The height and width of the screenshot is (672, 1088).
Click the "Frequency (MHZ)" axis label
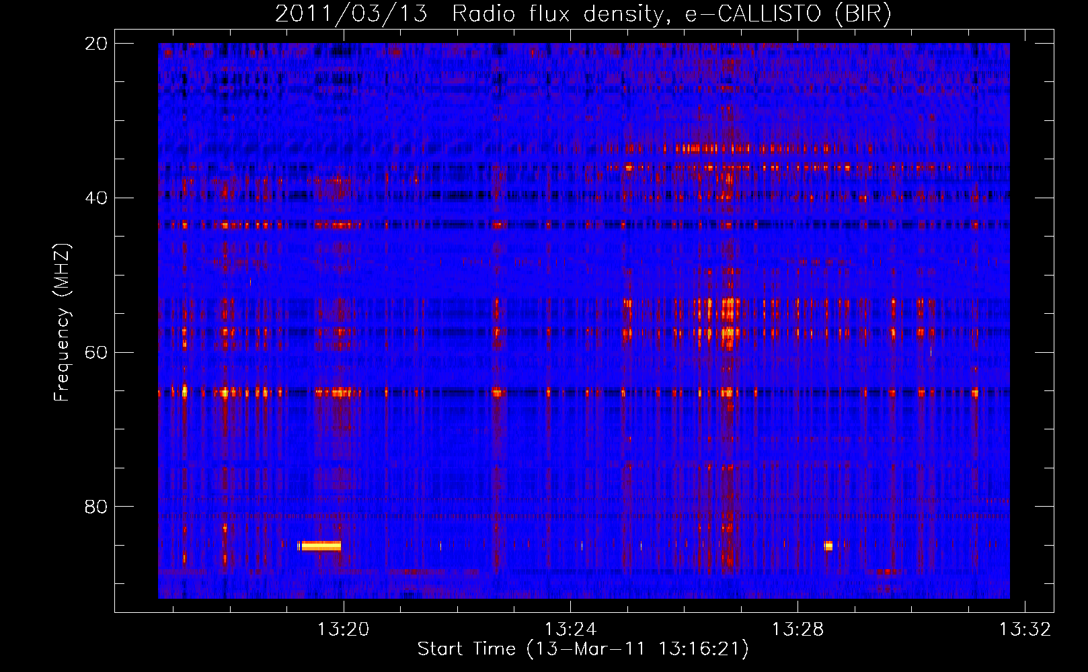[62, 323]
